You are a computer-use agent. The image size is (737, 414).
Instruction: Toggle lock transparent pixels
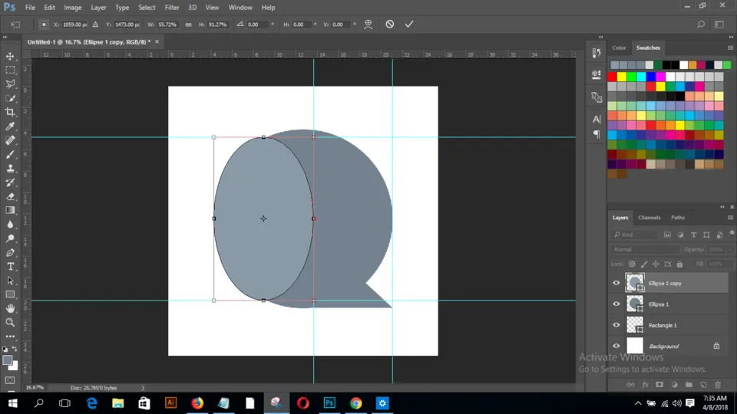click(x=632, y=264)
